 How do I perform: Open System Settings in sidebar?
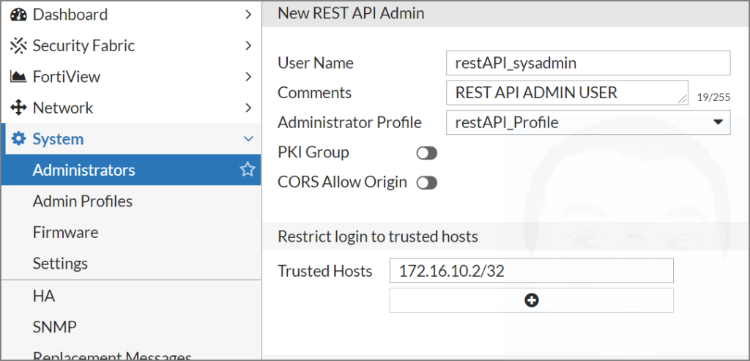pos(60,264)
